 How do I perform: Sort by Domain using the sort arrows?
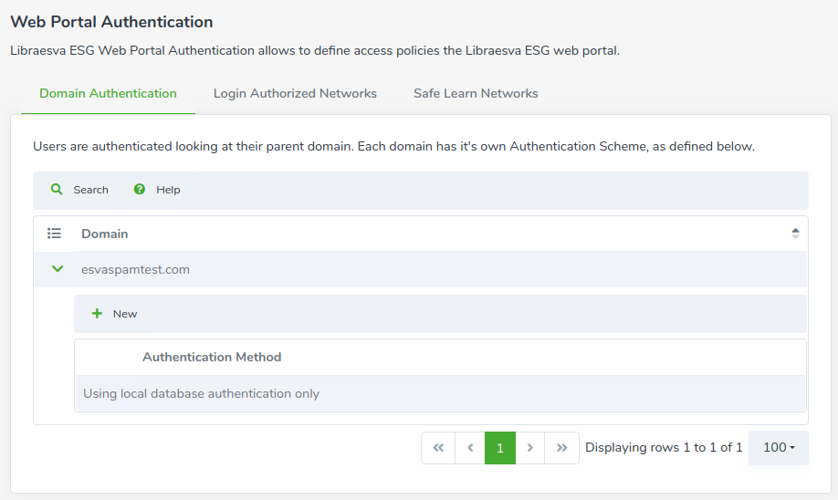795,234
